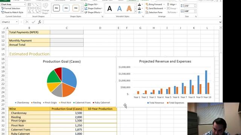Select the Chardonnay 3,500 cell

coord(67,113)
